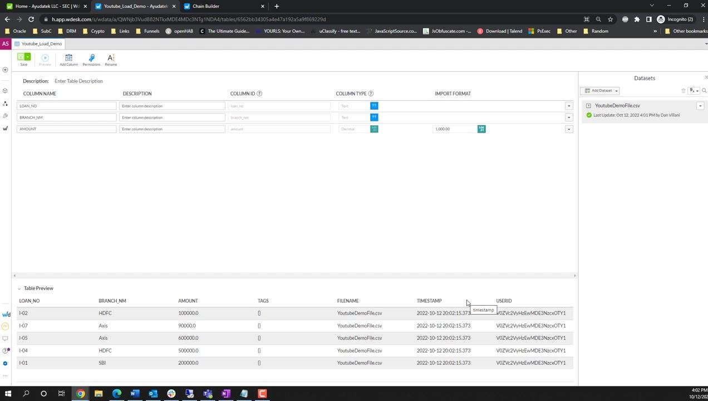Open the browser extensions puzzle icon
The height and width of the screenshot is (401, 708).
[637, 19]
